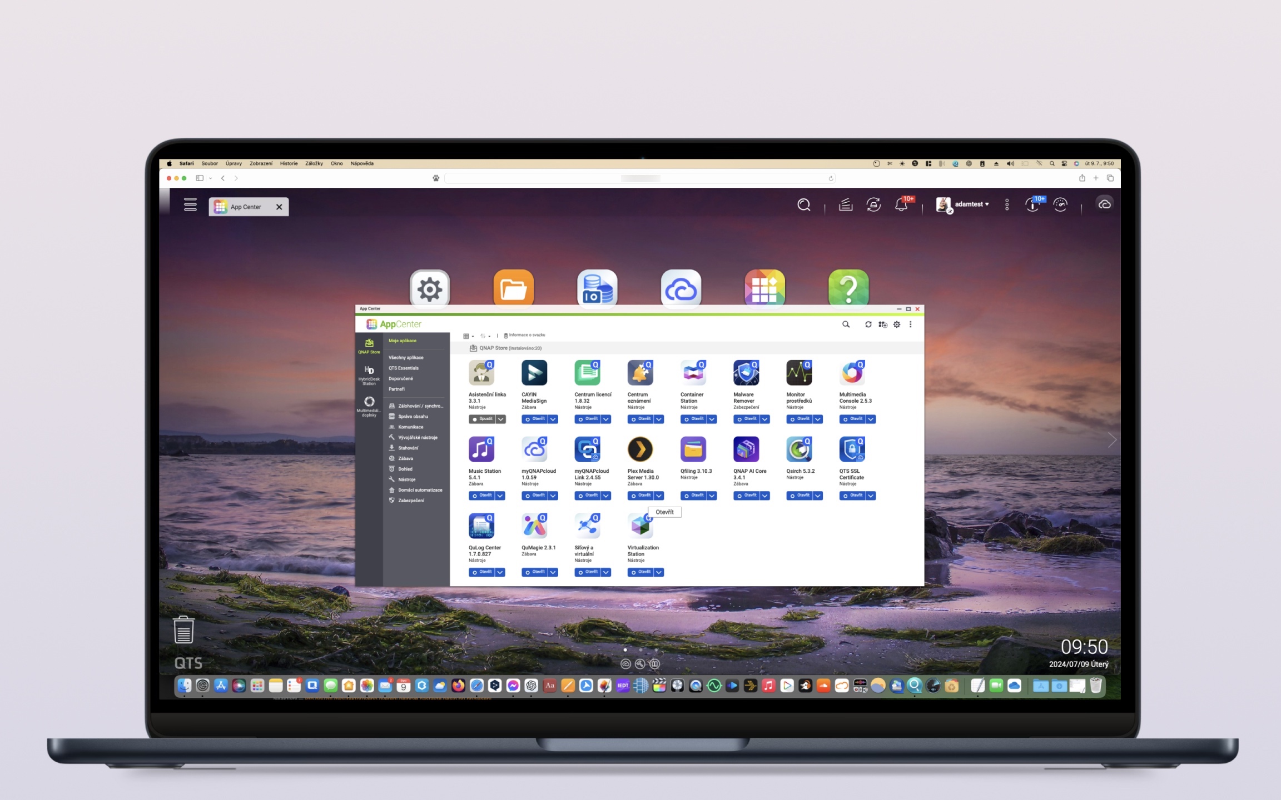Click the Safari address bar
1281x800 pixels.
tap(639, 178)
